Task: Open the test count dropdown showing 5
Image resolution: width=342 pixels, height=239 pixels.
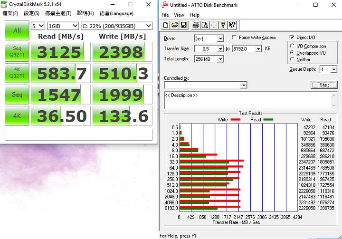Action: point(38,26)
